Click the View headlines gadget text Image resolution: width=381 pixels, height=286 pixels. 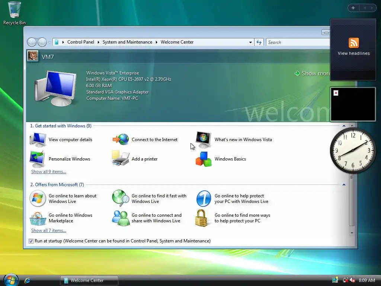[x=353, y=53]
